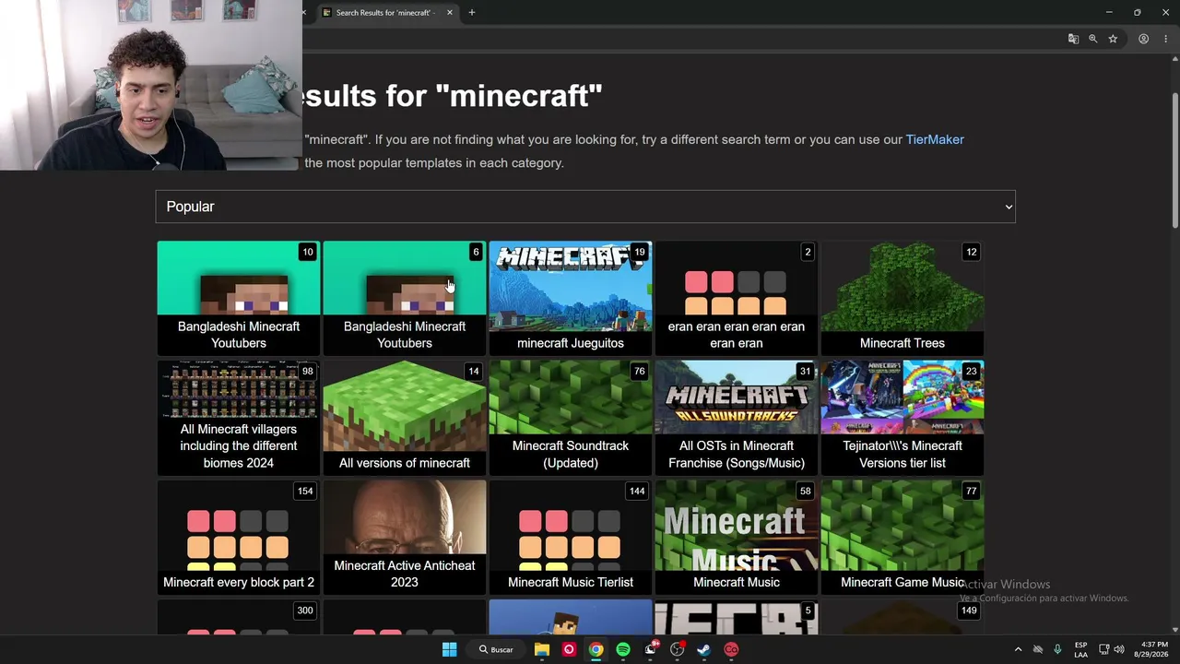
Task: Open Minecraft every block part 2 template
Action: (x=239, y=537)
